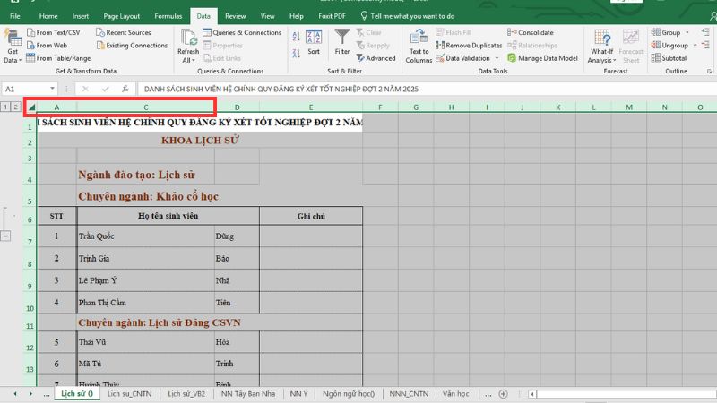Show outline level 1 rows
The height and width of the screenshot is (403, 717).
(5, 107)
